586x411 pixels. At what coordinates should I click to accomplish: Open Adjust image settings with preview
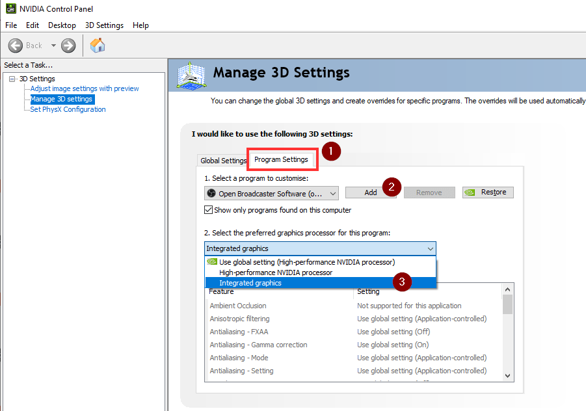(85, 88)
